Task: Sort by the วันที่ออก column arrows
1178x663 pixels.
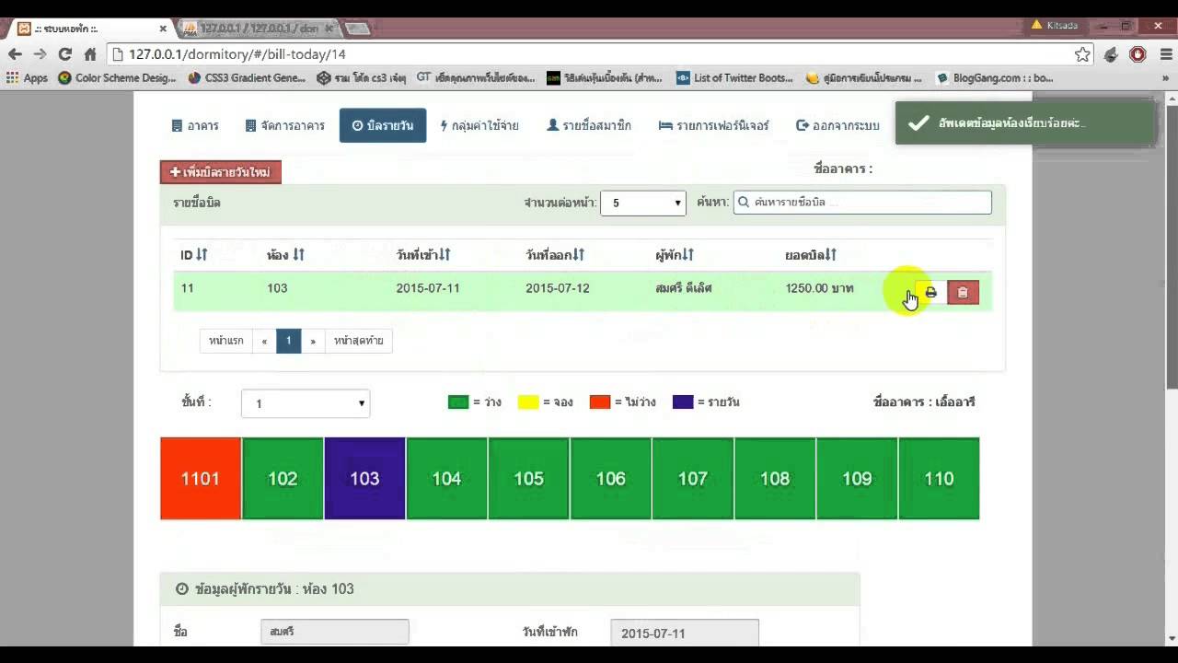Action: point(578,254)
